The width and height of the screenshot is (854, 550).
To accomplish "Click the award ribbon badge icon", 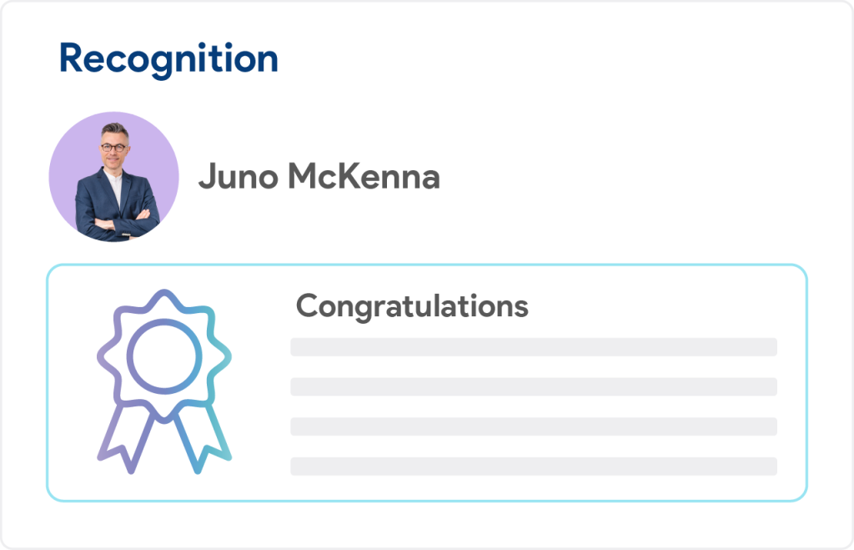I will pos(164,381).
